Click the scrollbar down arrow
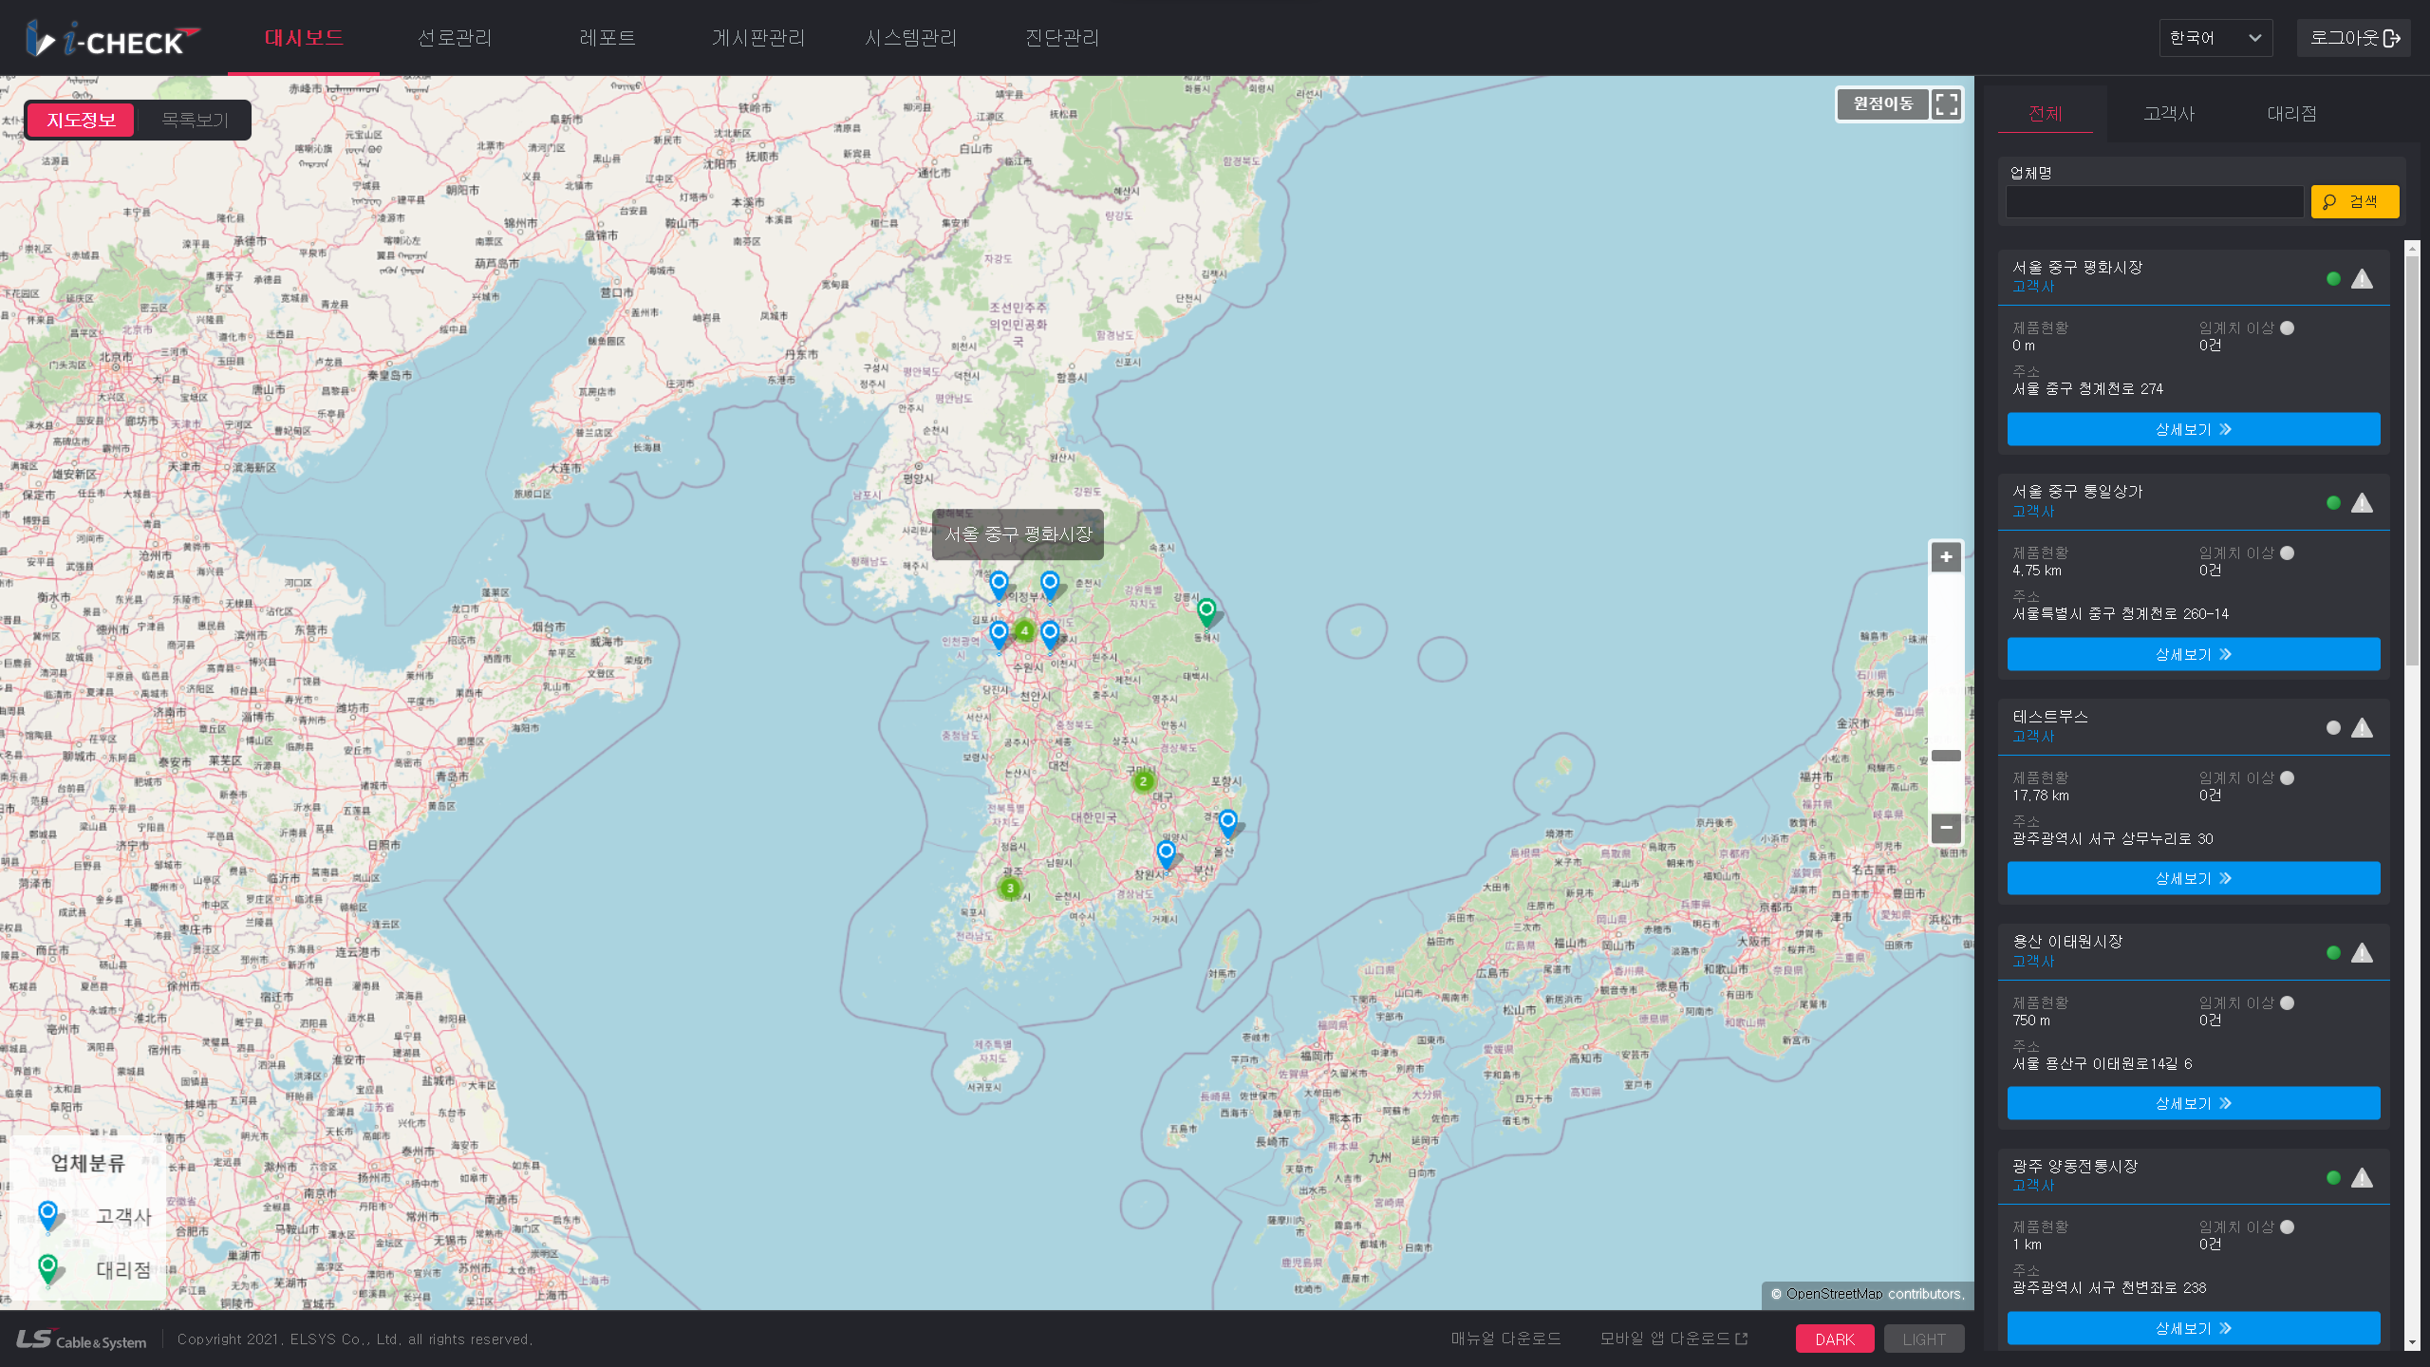This screenshot has height=1367, width=2430. tap(2412, 1342)
